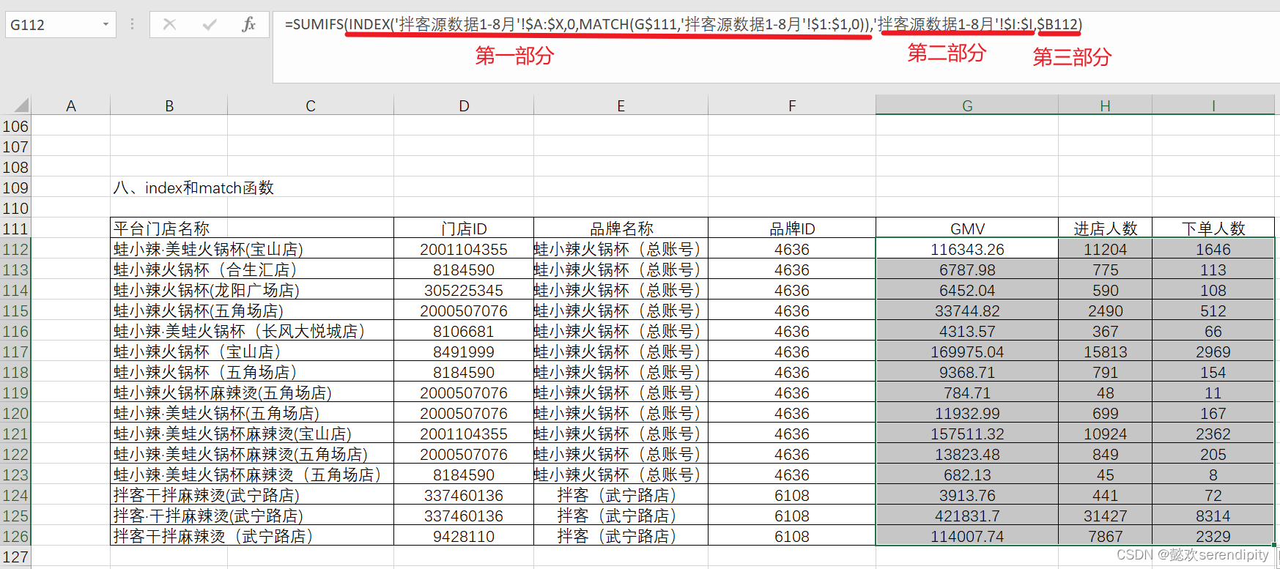
Task: Click brand ID 6108 in row 124
Action: pos(792,495)
